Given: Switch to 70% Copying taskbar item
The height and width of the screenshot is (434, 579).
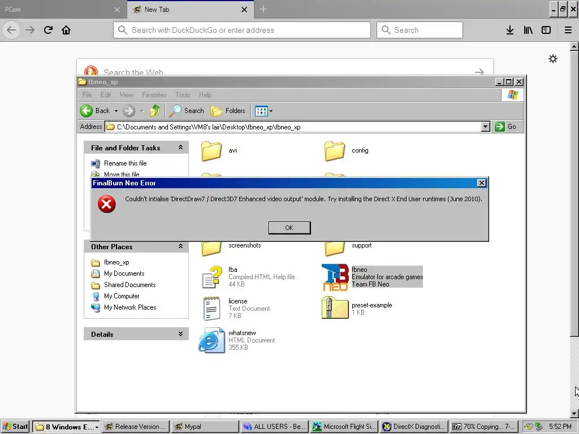Looking at the screenshot, I should coord(484,427).
